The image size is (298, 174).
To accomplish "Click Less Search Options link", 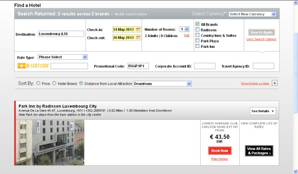I will (261, 39).
